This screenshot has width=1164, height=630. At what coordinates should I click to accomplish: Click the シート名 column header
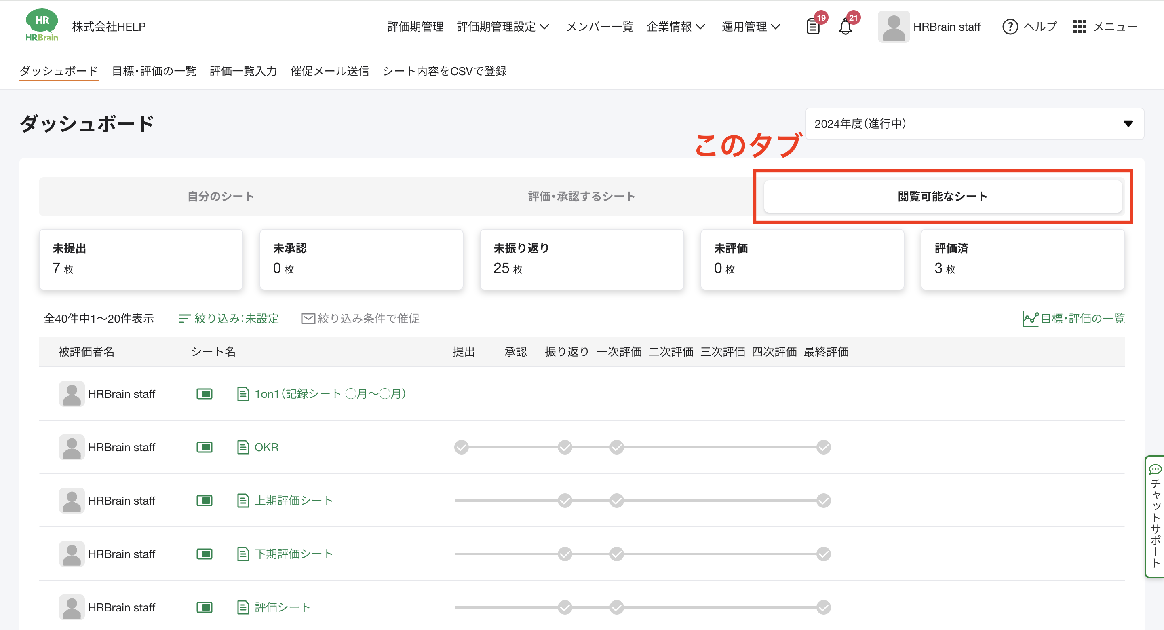[213, 352]
